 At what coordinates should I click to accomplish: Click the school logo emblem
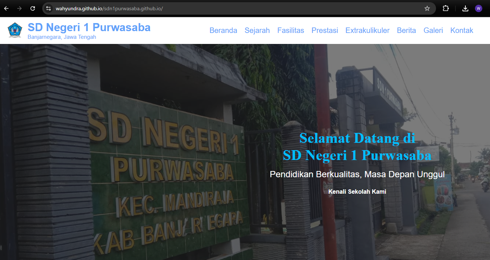(15, 30)
